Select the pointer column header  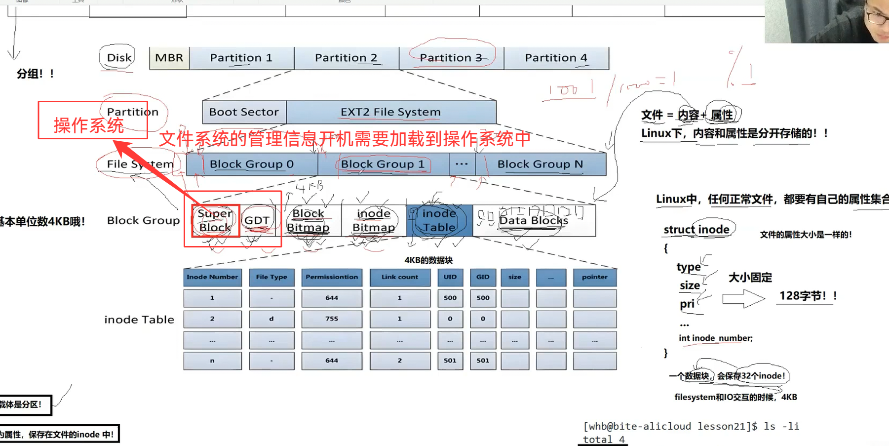(594, 277)
